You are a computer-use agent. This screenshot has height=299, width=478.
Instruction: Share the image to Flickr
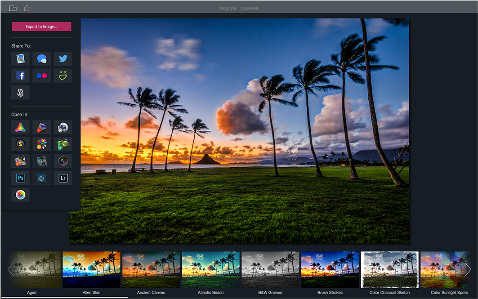pyautogui.click(x=41, y=75)
